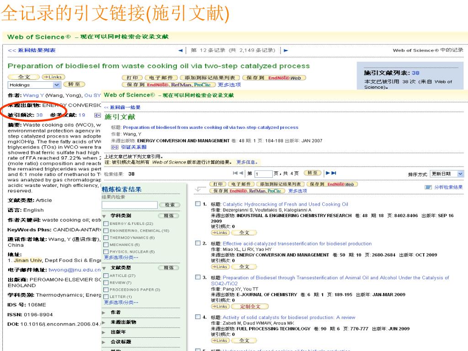The image size is (468, 351).
Task: Click the 引证关系图 citation map icon
Action: pyautogui.click(x=115, y=147)
